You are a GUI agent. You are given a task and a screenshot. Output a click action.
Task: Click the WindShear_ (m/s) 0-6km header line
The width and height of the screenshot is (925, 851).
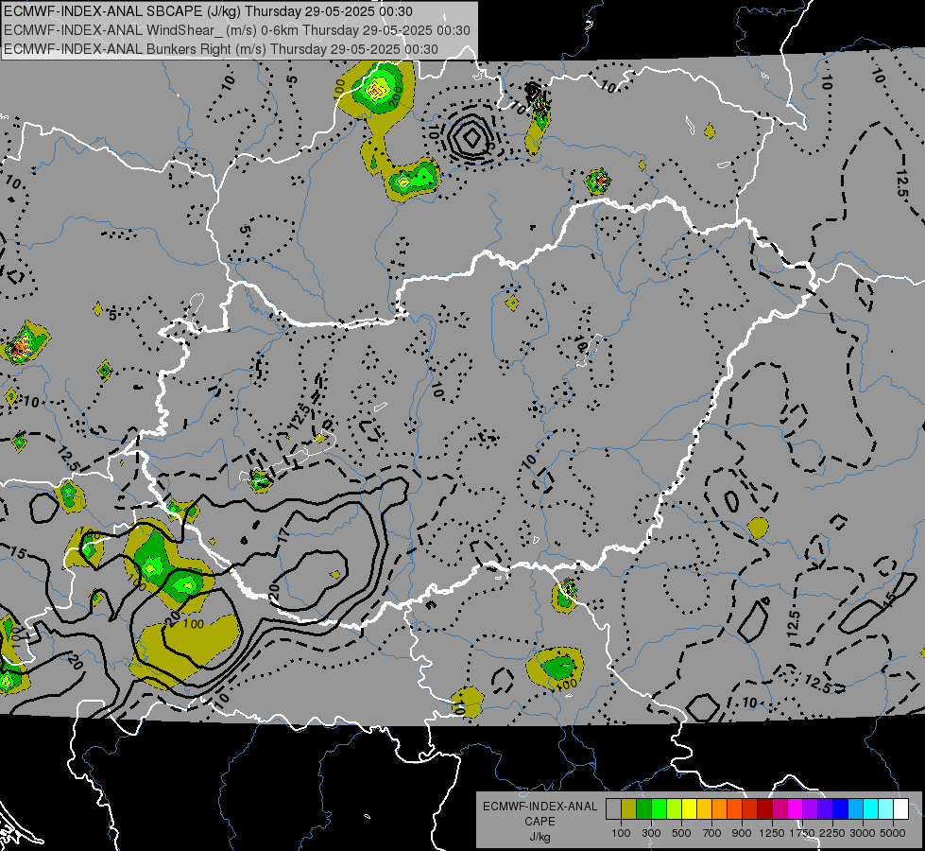(x=237, y=30)
